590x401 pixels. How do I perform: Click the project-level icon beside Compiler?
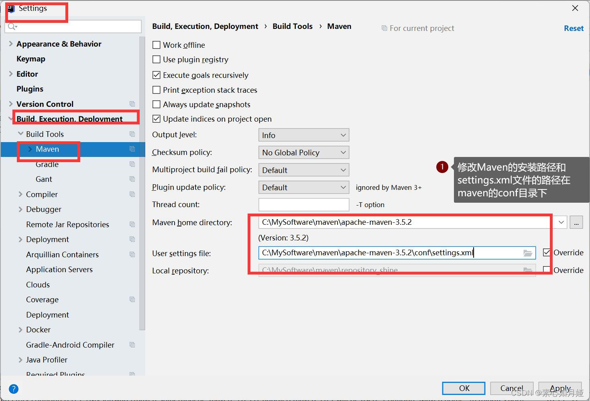pyautogui.click(x=132, y=194)
